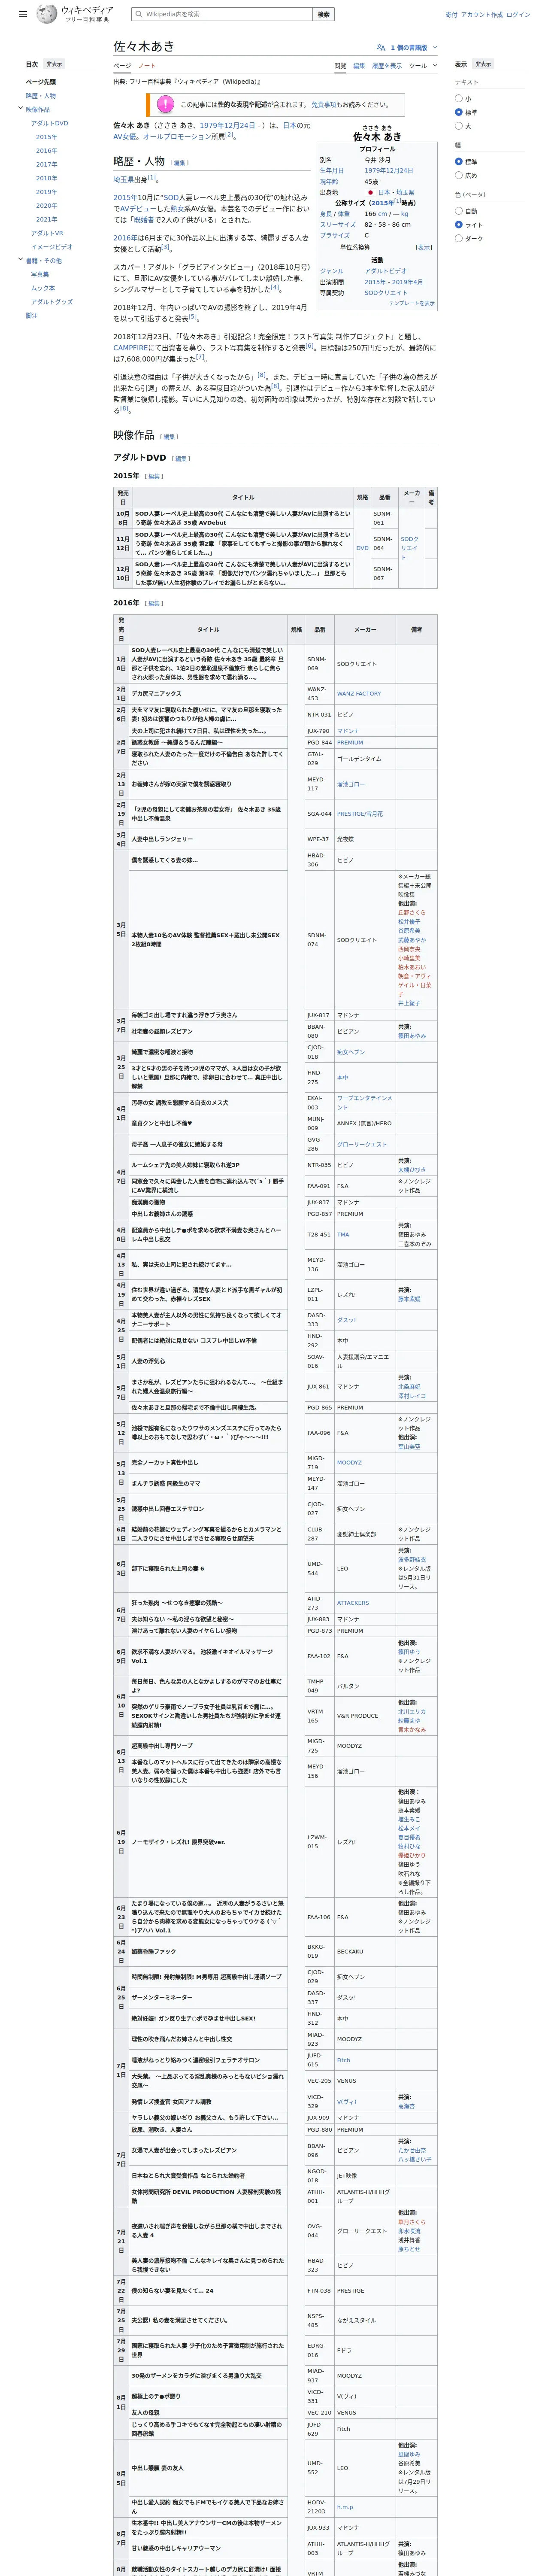Select text size 小 radio button
The image size is (551, 2576).
pos(459,98)
